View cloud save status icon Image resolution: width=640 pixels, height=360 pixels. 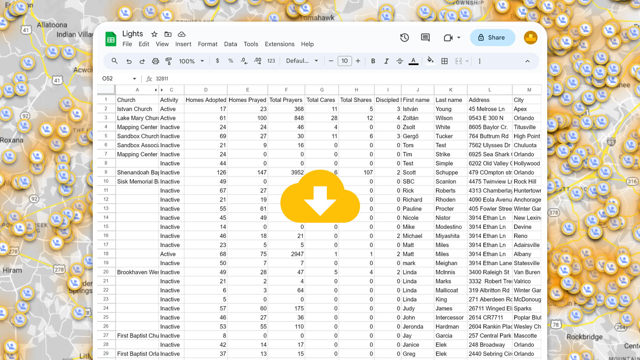182,34
